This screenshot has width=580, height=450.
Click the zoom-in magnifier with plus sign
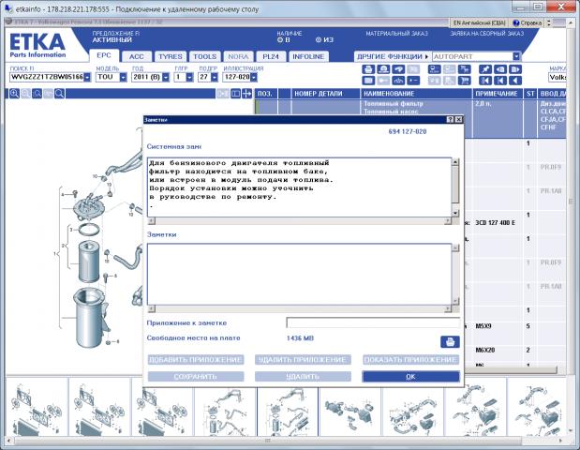[14, 94]
